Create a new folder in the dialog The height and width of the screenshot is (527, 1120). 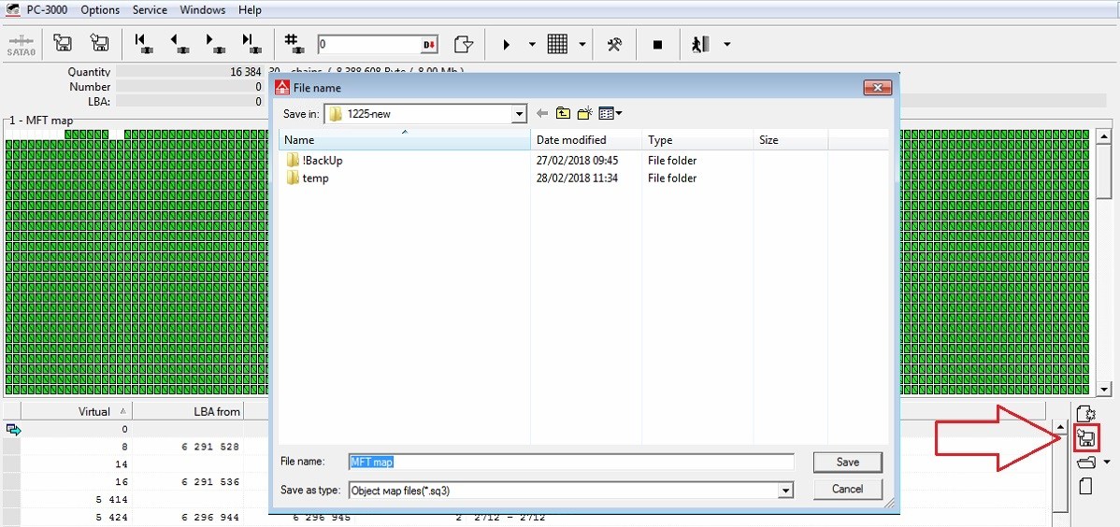click(585, 113)
